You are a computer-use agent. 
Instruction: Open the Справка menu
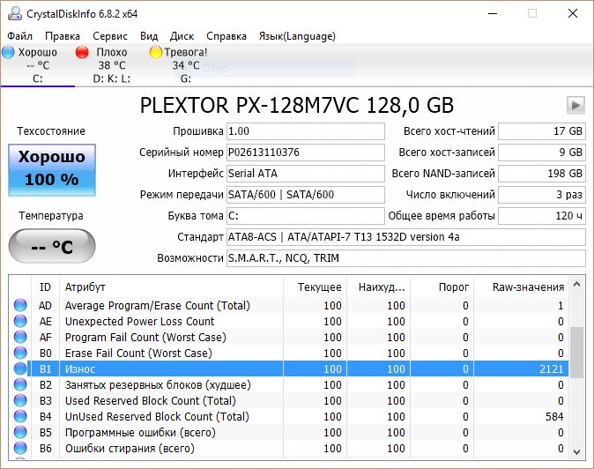[x=226, y=36]
